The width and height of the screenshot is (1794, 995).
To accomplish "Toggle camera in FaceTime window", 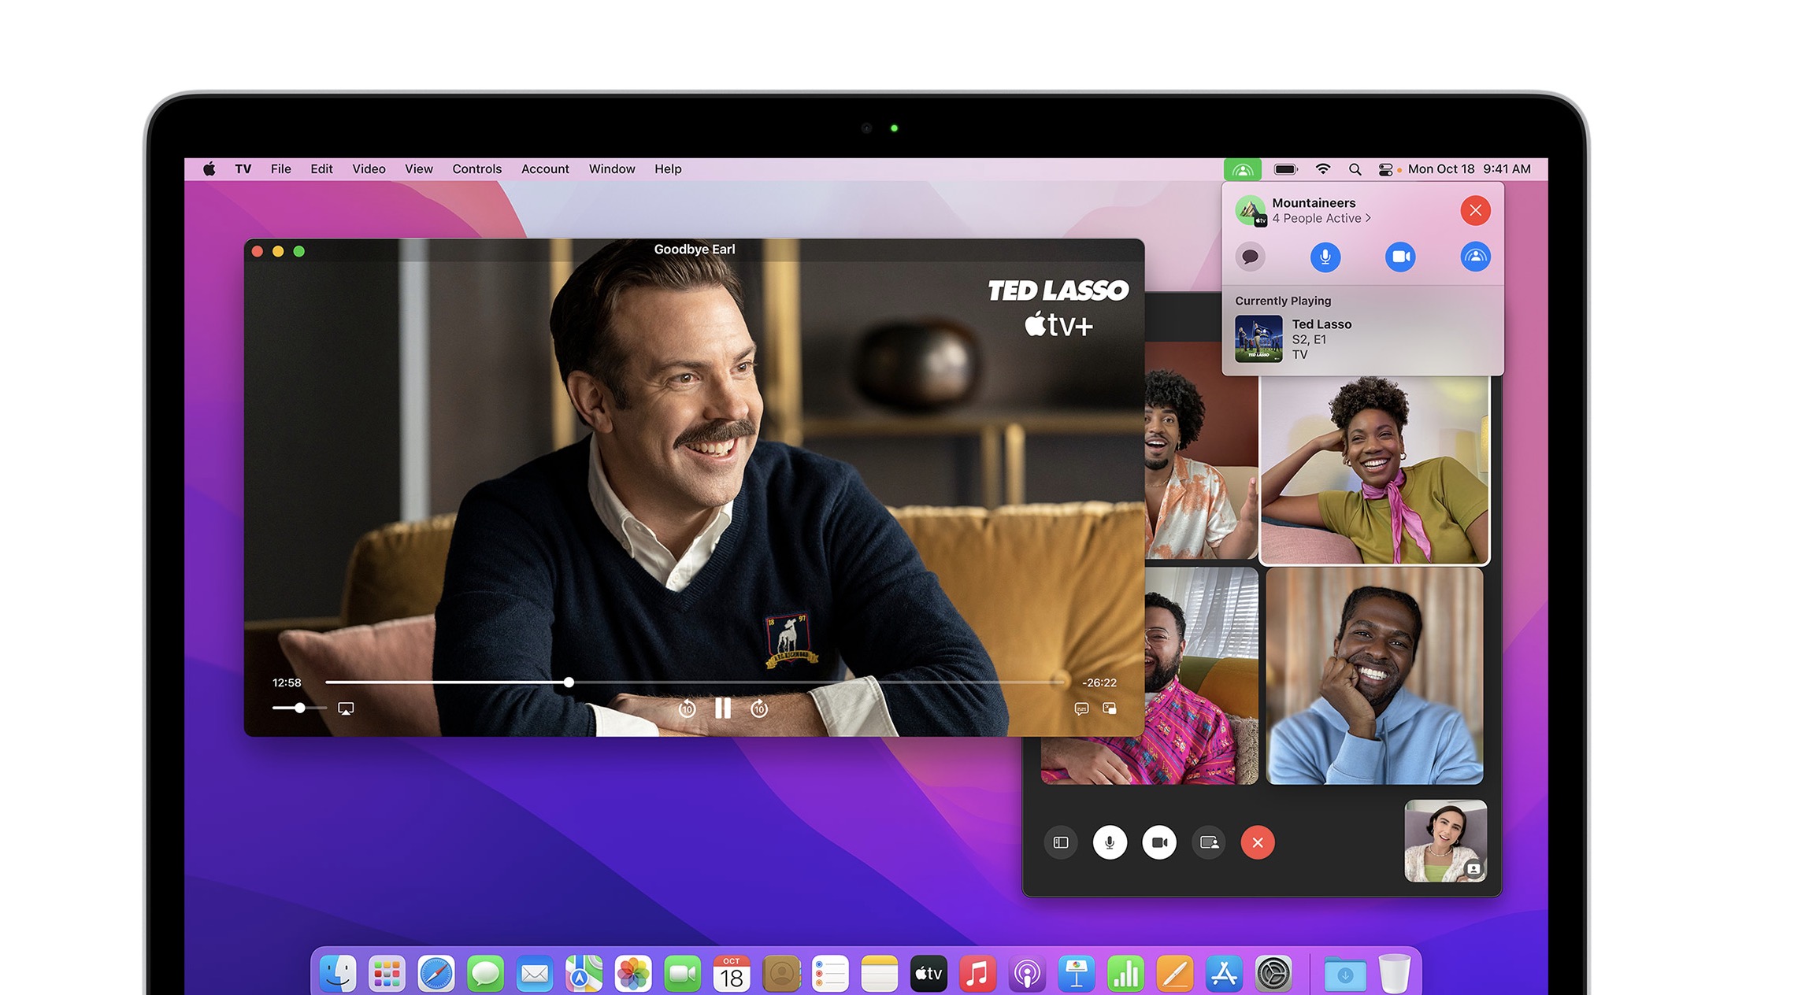I will click(1159, 843).
